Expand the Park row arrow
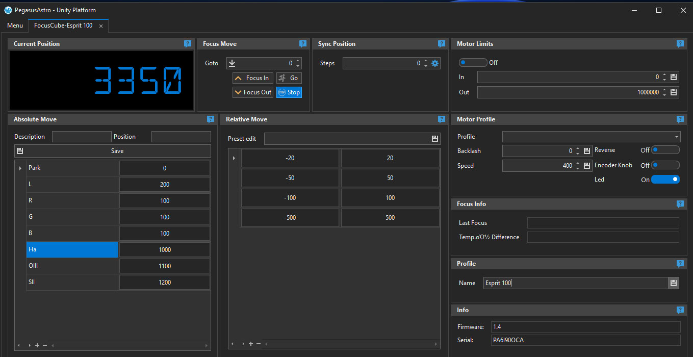The height and width of the screenshot is (357, 693). click(20, 168)
